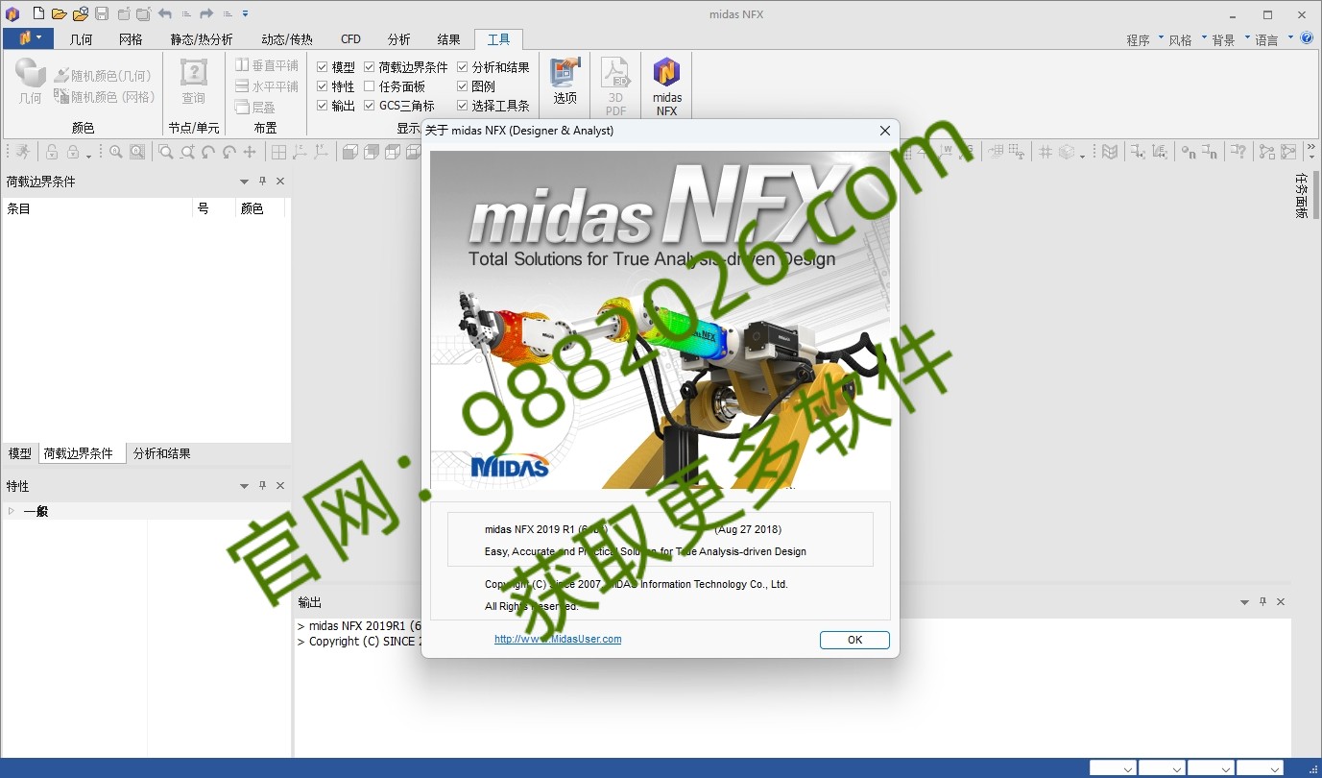Open the 特性 panel dropdown arrow
The width and height of the screenshot is (1322, 778).
click(244, 486)
